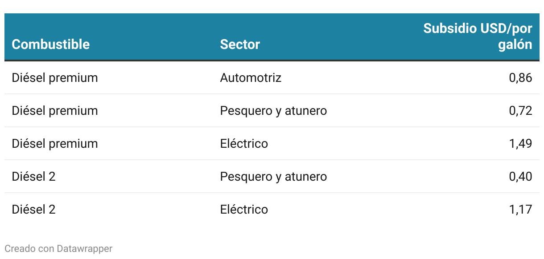Viewport: 544px width, 259px height.
Task: Click Diésel 2 in the 0,40 row
Action: 33,177
